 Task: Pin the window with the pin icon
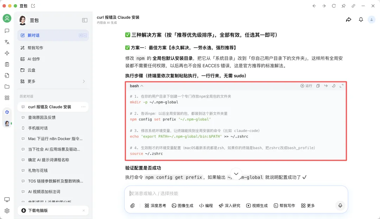click(344, 6)
